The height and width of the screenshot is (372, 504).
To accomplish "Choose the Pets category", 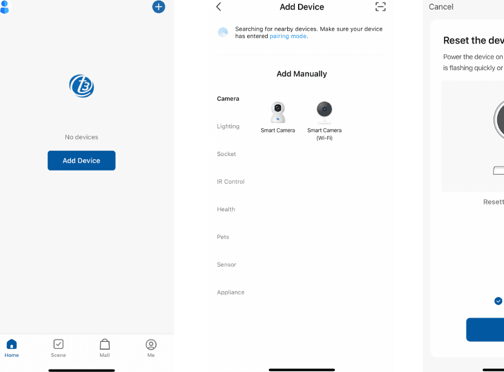I will (223, 237).
